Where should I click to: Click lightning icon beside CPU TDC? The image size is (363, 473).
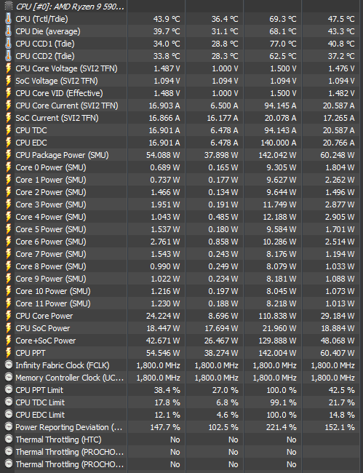coord(9,130)
